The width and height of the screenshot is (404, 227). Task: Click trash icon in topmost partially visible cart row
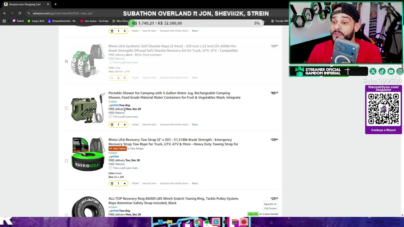112,31
